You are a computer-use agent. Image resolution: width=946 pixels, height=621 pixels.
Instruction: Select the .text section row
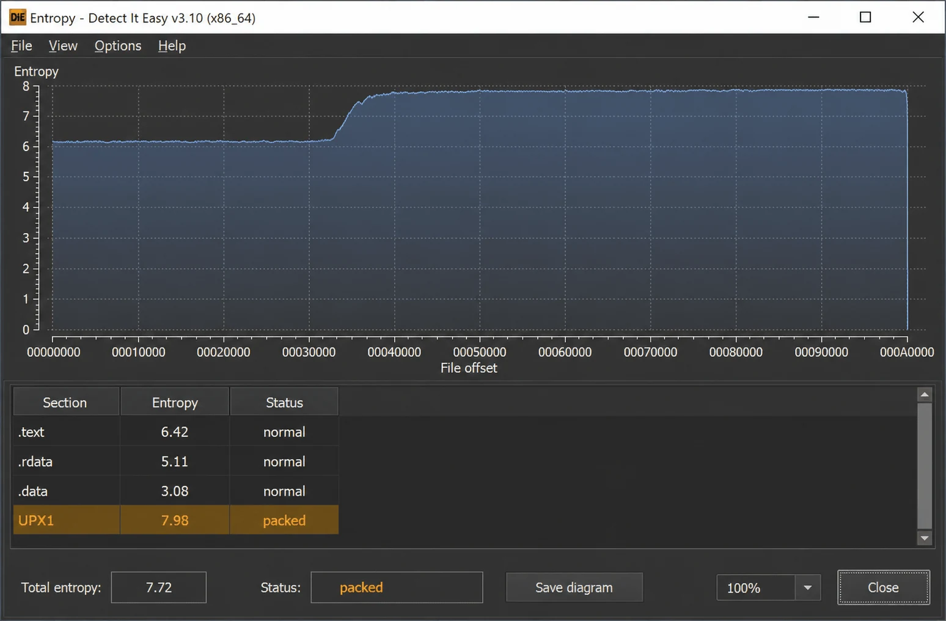(176, 432)
